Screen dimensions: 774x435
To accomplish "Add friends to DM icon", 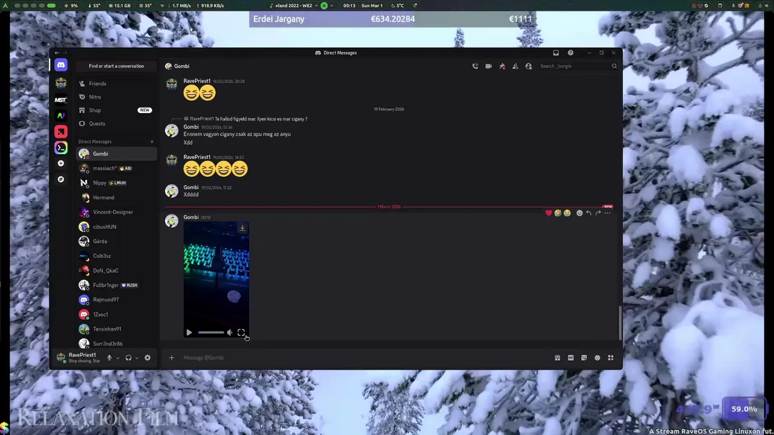I will pyautogui.click(x=515, y=66).
